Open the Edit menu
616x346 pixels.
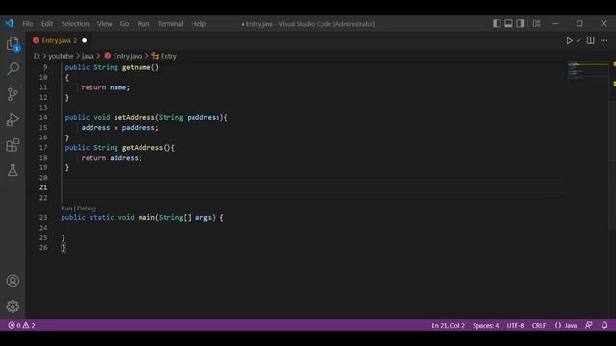(47, 24)
